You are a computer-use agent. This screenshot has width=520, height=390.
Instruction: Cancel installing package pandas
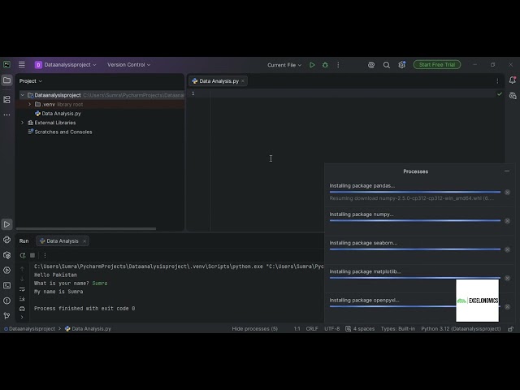coord(507,193)
